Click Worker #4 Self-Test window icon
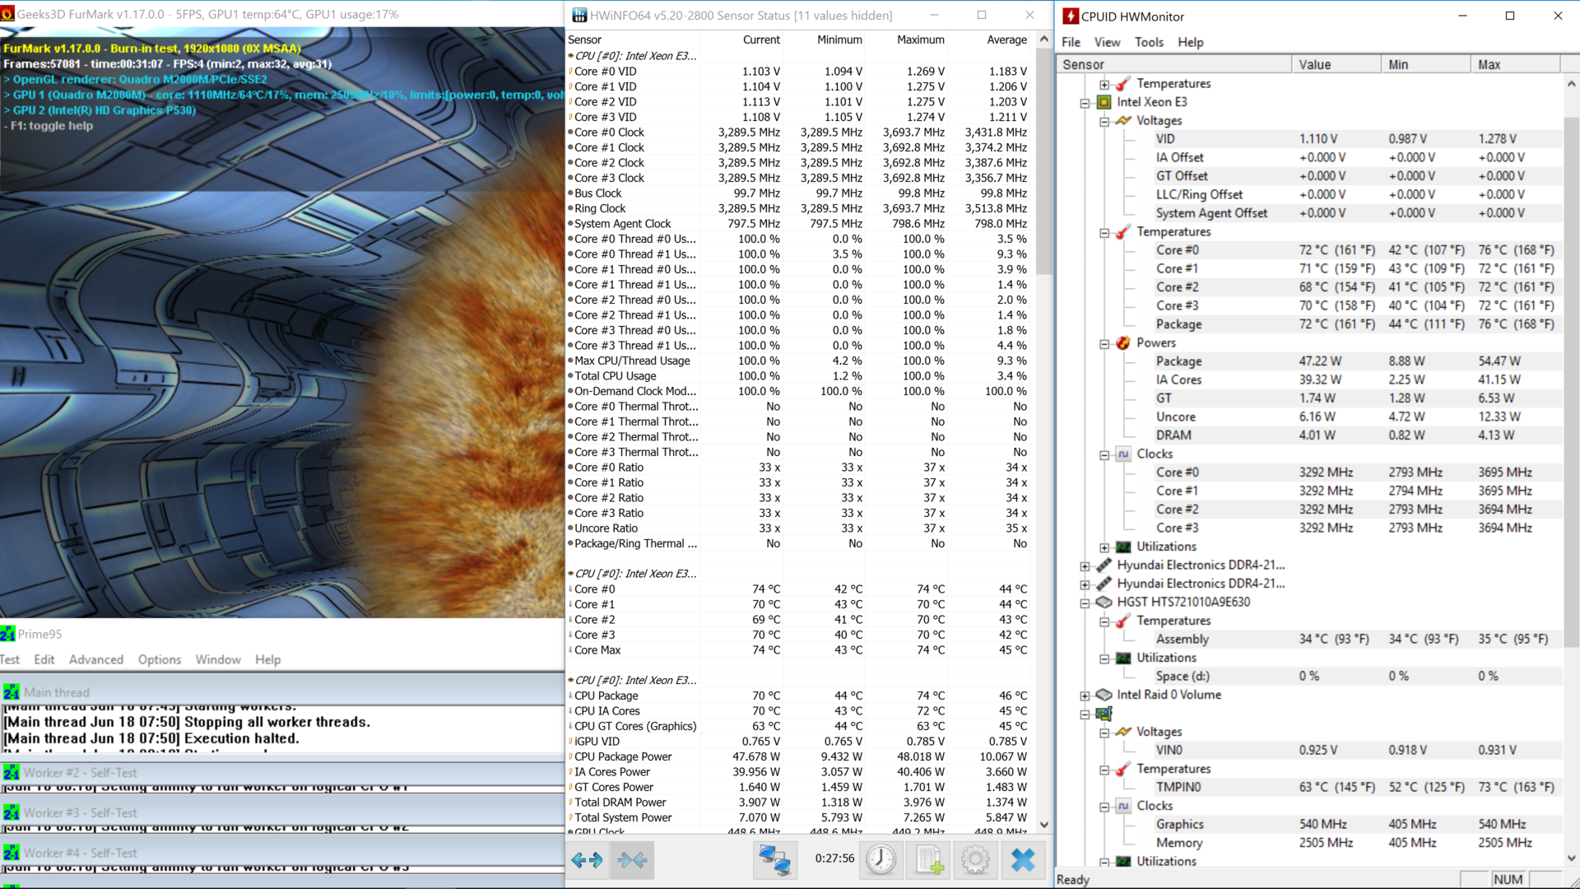The image size is (1580, 889). [x=12, y=854]
